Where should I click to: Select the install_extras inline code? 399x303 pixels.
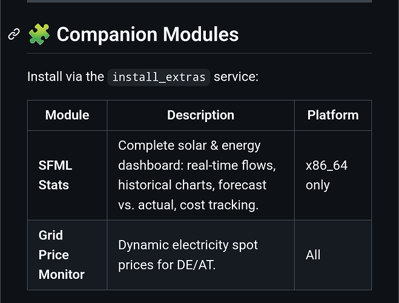[x=159, y=77]
